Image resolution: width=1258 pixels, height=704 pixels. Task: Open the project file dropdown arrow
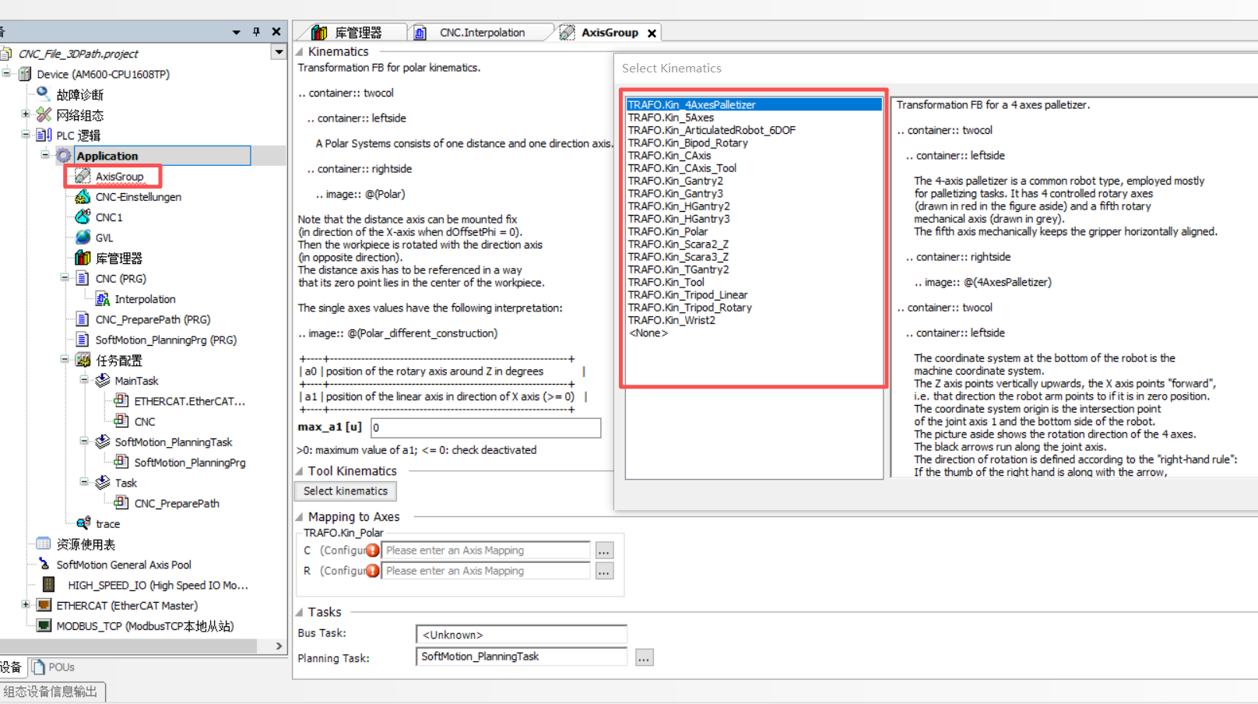pos(278,53)
